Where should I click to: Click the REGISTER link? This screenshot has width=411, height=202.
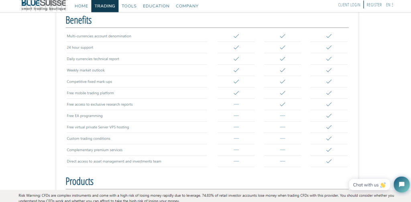tap(374, 5)
